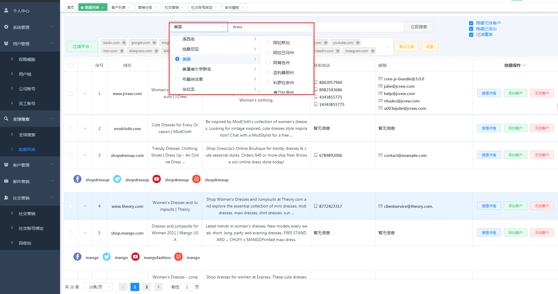Select the 乌拉圭 radio option

[x=177, y=89]
